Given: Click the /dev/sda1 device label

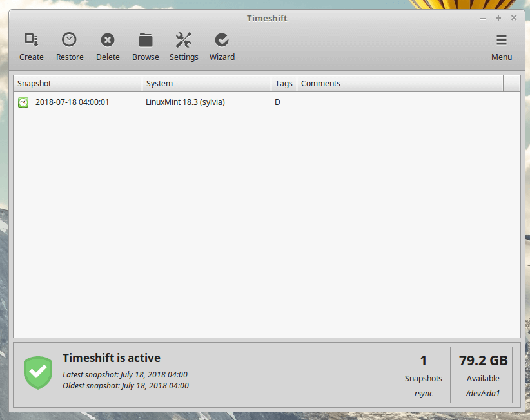Looking at the screenshot, I should tap(483, 394).
